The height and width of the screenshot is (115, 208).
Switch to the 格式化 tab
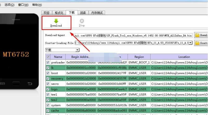tap(59, 13)
